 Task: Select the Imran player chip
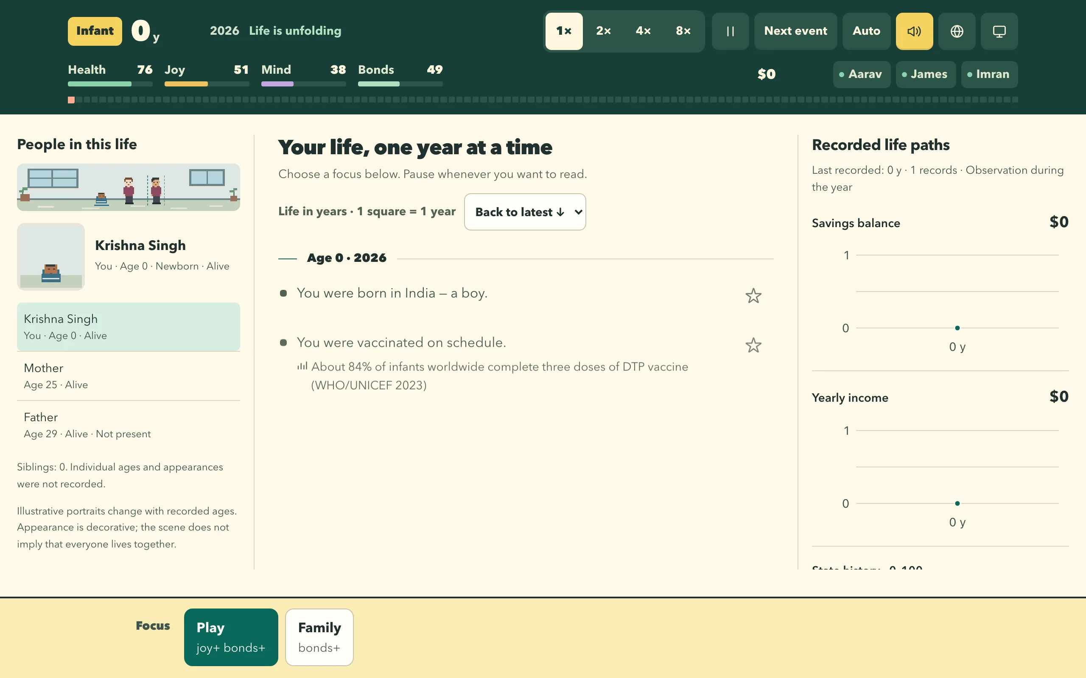coord(989,74)
